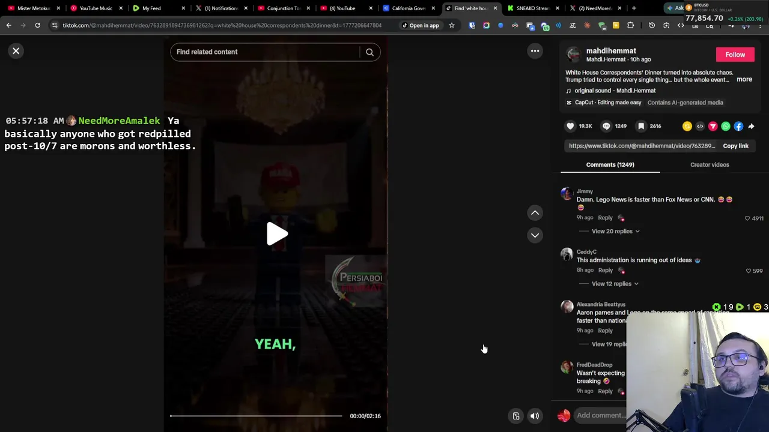
Task: Go to previous video with up arrow
Action: (535, 213)
